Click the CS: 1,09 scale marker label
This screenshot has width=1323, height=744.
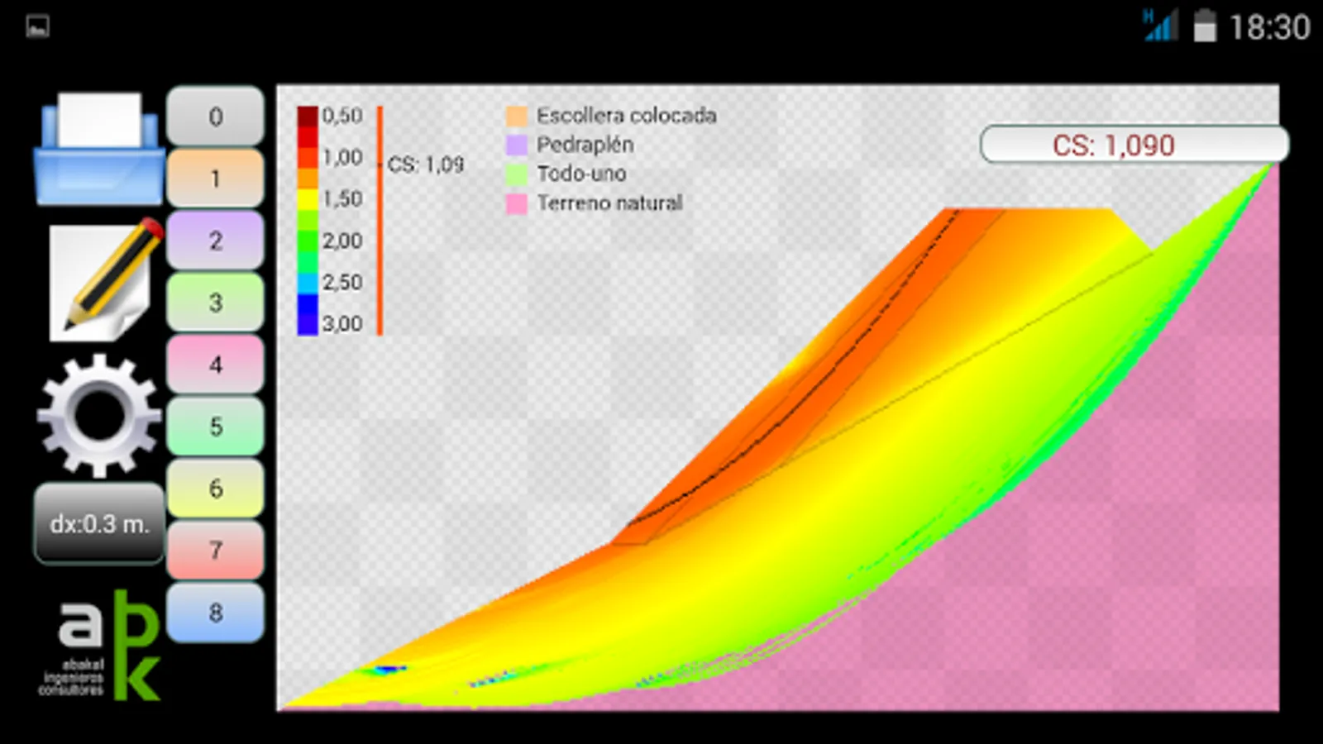[x=426, y=165]
